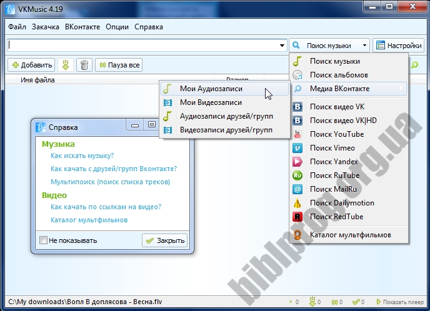Click disc icon beside Поиск альбомов
This screenshot has height=311, width=430.
[x=297, y=75]
